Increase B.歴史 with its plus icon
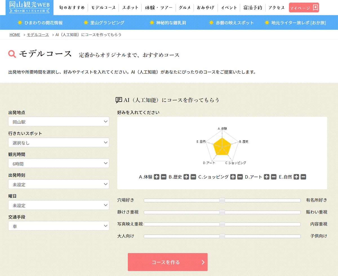Screen dimensions: 338x276 [186, 177]
